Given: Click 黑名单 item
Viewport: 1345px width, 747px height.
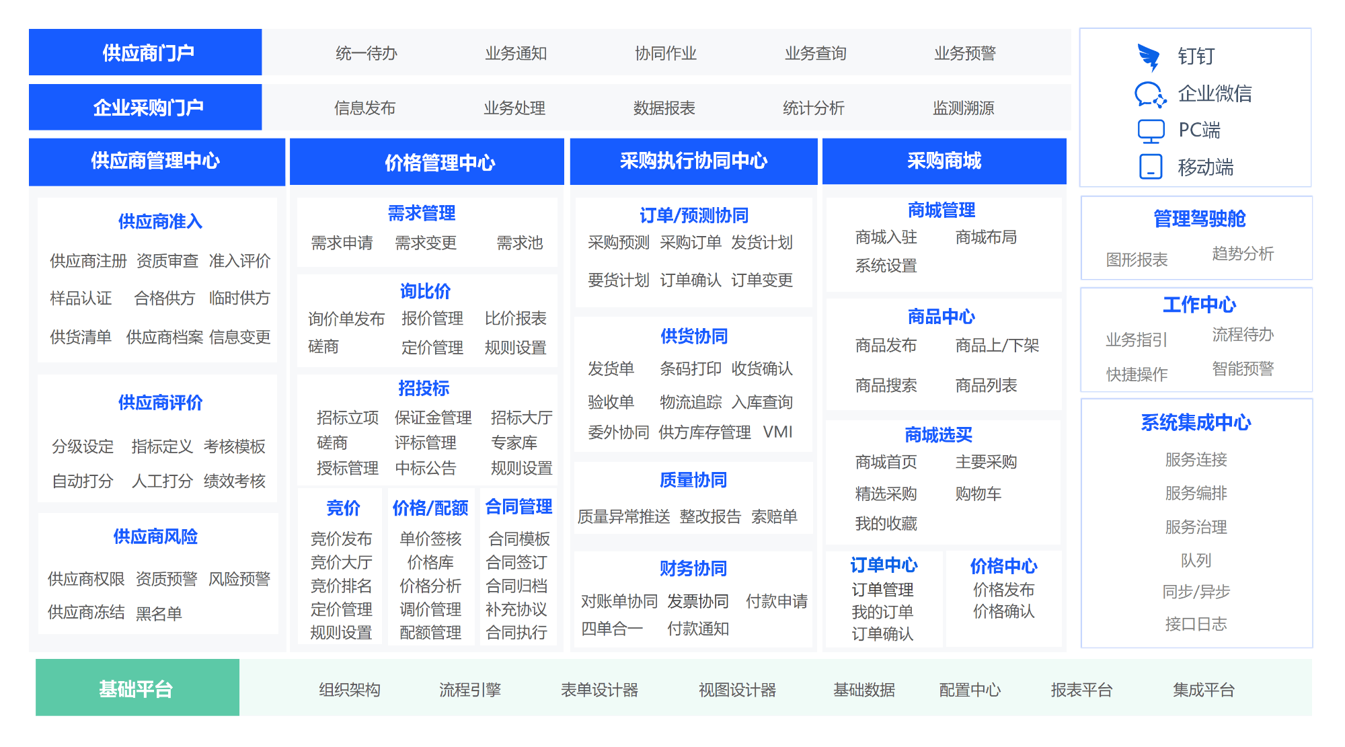Looking at the screenshot, I should coord(159,613).
